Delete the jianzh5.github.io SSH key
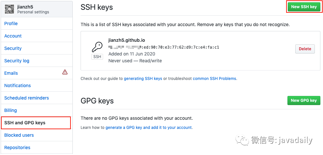 tap(305, 49)
